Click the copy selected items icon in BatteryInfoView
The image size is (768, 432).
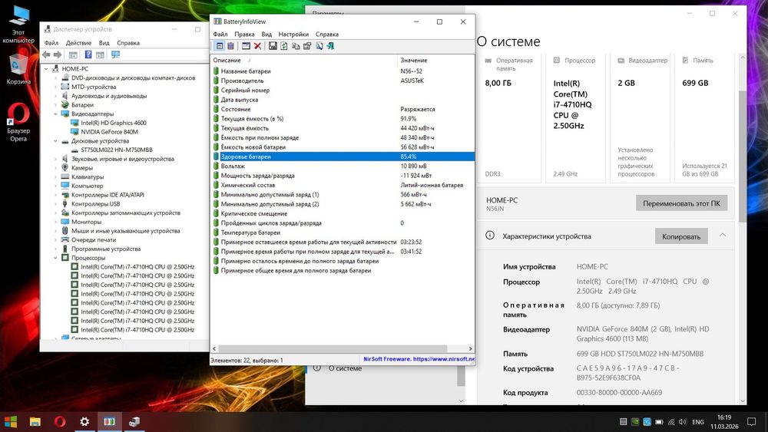[296, 46]
